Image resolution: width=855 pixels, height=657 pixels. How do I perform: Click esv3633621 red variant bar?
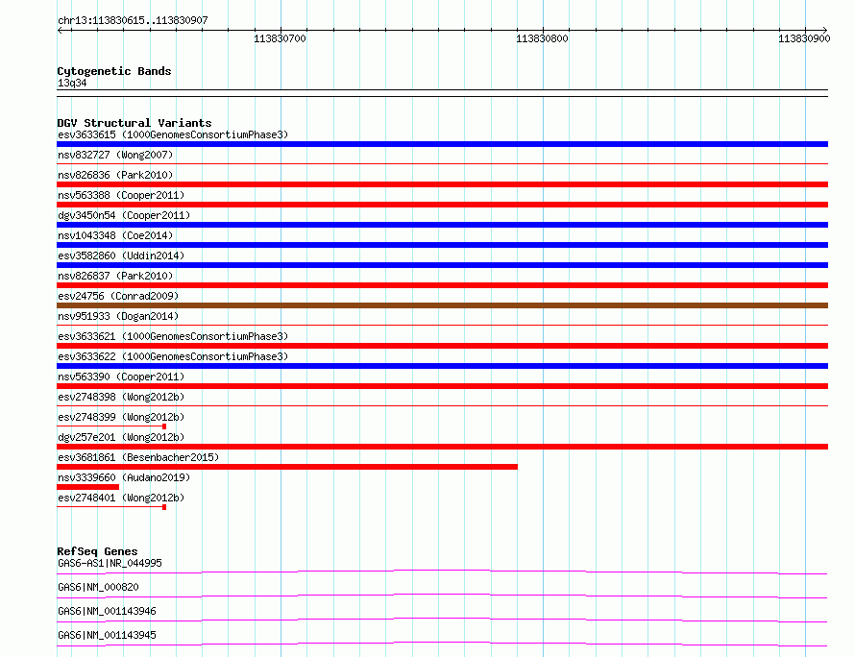pos(442,346)
